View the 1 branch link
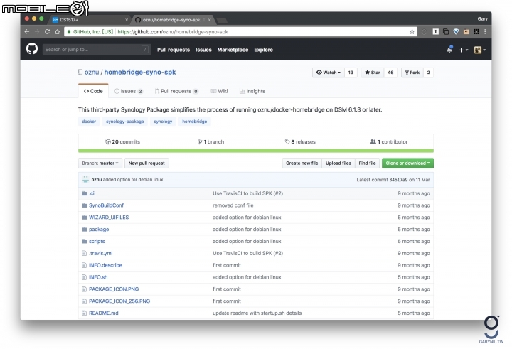The image size is (512, 349). (x=211, y=141)
